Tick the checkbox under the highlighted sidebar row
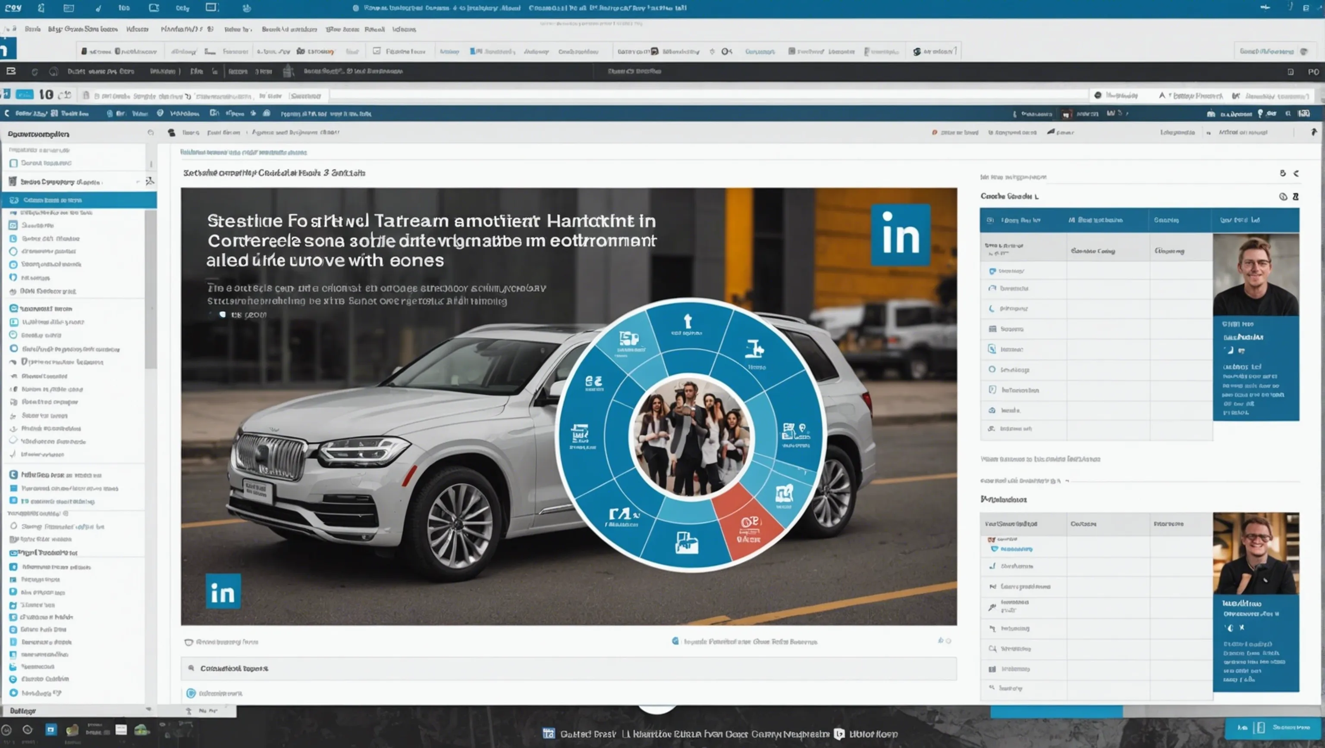 tap(13, 225)
